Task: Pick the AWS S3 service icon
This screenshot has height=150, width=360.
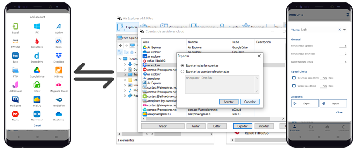Action: [x=15, y=41]
